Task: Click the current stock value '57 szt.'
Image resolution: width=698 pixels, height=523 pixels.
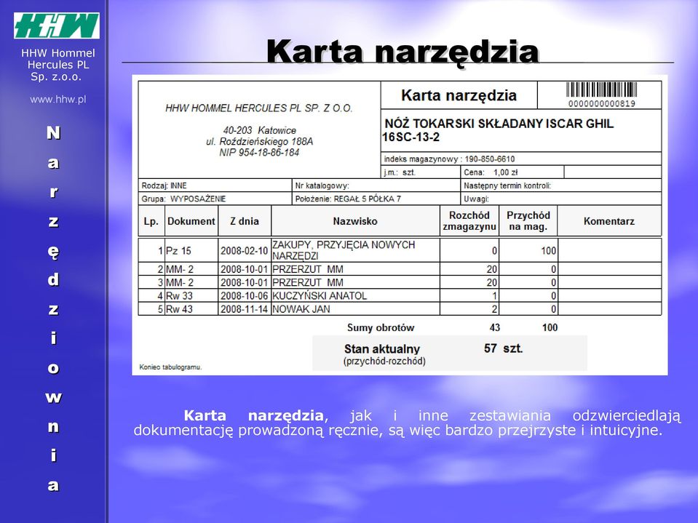Action: coord(503,348)
